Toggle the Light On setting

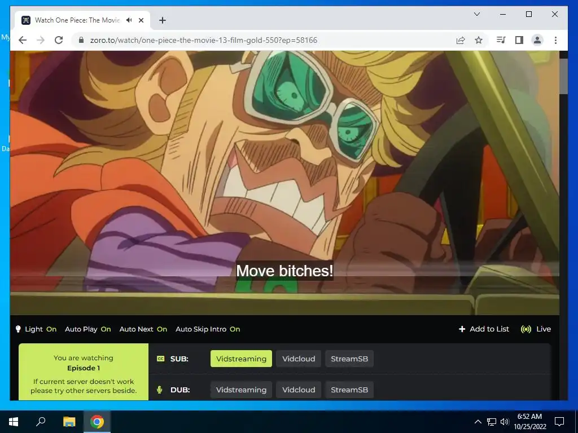[x=36, y=329]
